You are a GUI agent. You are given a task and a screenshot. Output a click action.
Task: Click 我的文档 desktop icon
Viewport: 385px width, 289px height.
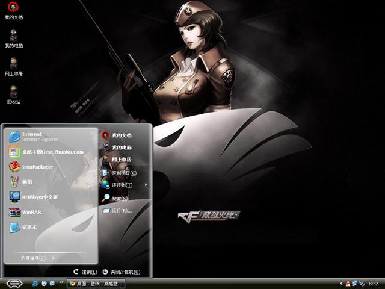[x=14, y=11]
